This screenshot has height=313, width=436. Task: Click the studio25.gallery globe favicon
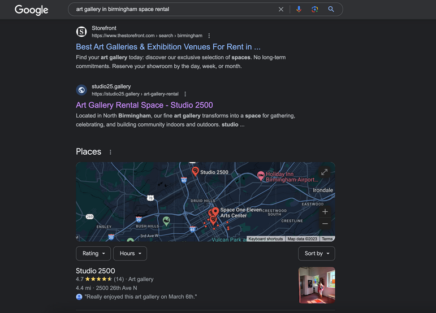81,90
